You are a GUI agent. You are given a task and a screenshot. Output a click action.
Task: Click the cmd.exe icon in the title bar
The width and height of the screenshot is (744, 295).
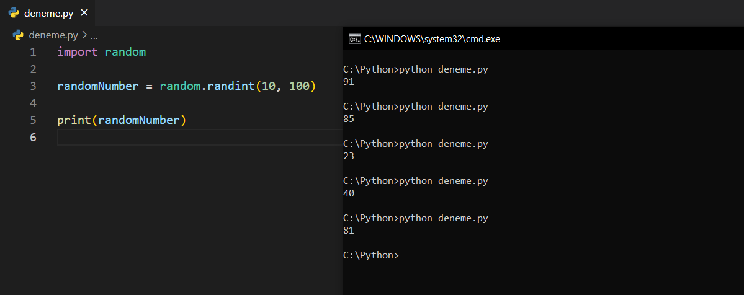(x=354, y=39)
